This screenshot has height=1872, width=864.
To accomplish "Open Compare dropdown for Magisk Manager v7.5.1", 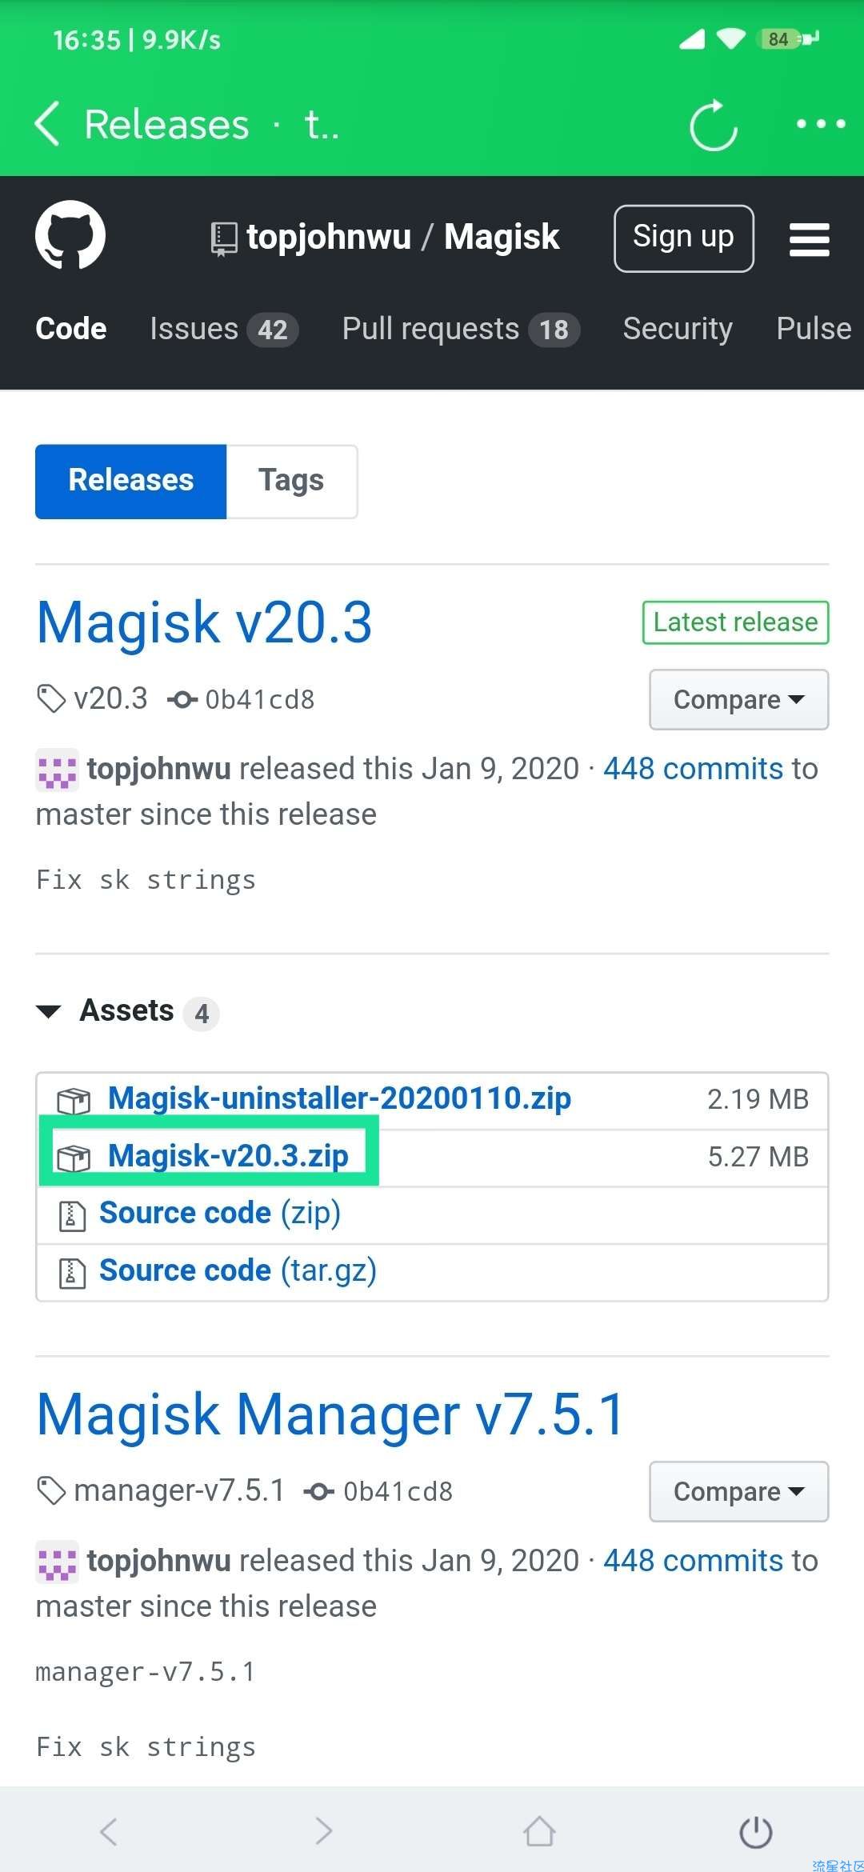I will point(738,1491).
